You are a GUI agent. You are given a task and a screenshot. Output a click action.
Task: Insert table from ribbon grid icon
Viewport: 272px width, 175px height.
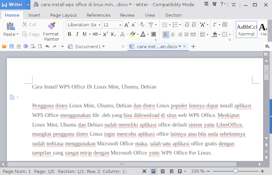225,25
